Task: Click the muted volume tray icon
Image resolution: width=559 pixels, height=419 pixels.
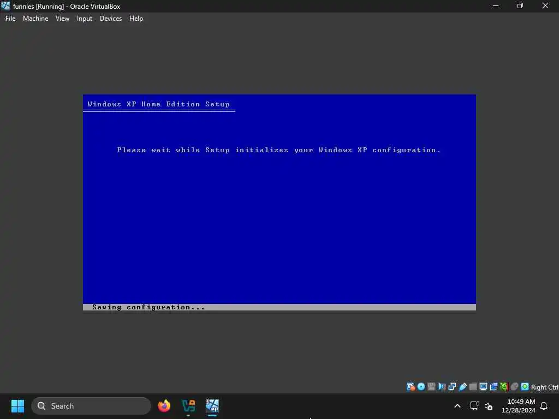Action: coord(489,406)
